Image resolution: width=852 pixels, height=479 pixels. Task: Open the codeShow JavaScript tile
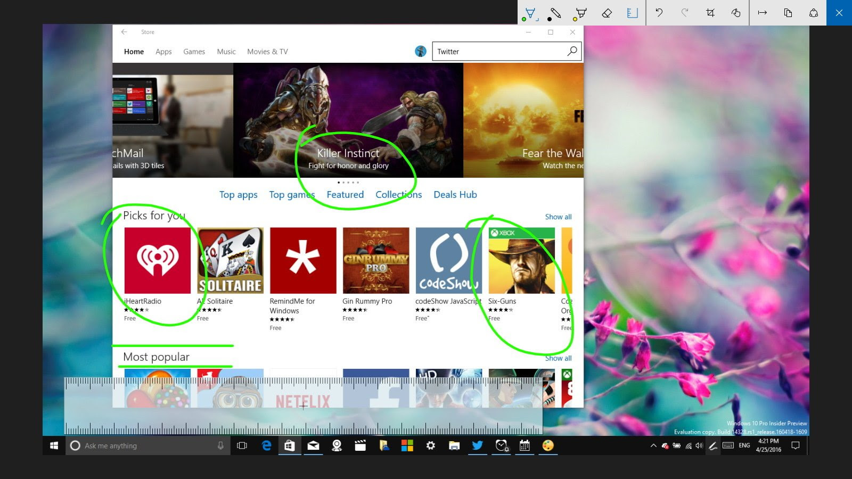449,274
